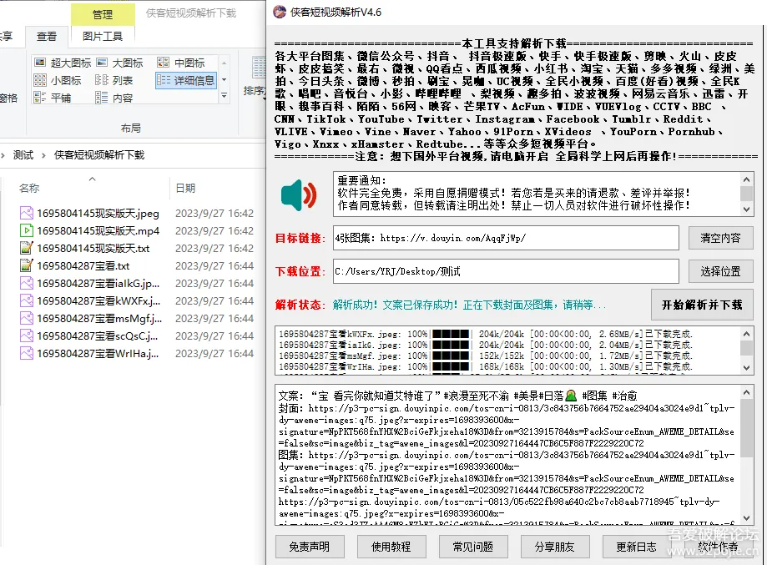Click the 侠客短视频解析V4.6 app title icon
The width and height of the screenshot is (767, 565).
pos(280,12)
